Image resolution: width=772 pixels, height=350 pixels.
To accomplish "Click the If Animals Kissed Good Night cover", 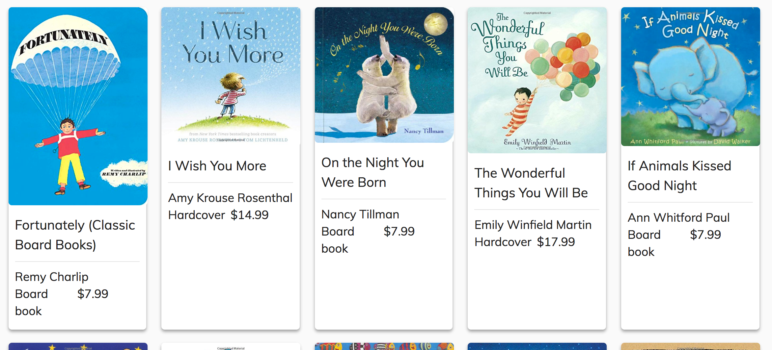I will pyautogui.click(x=690, y=77).
